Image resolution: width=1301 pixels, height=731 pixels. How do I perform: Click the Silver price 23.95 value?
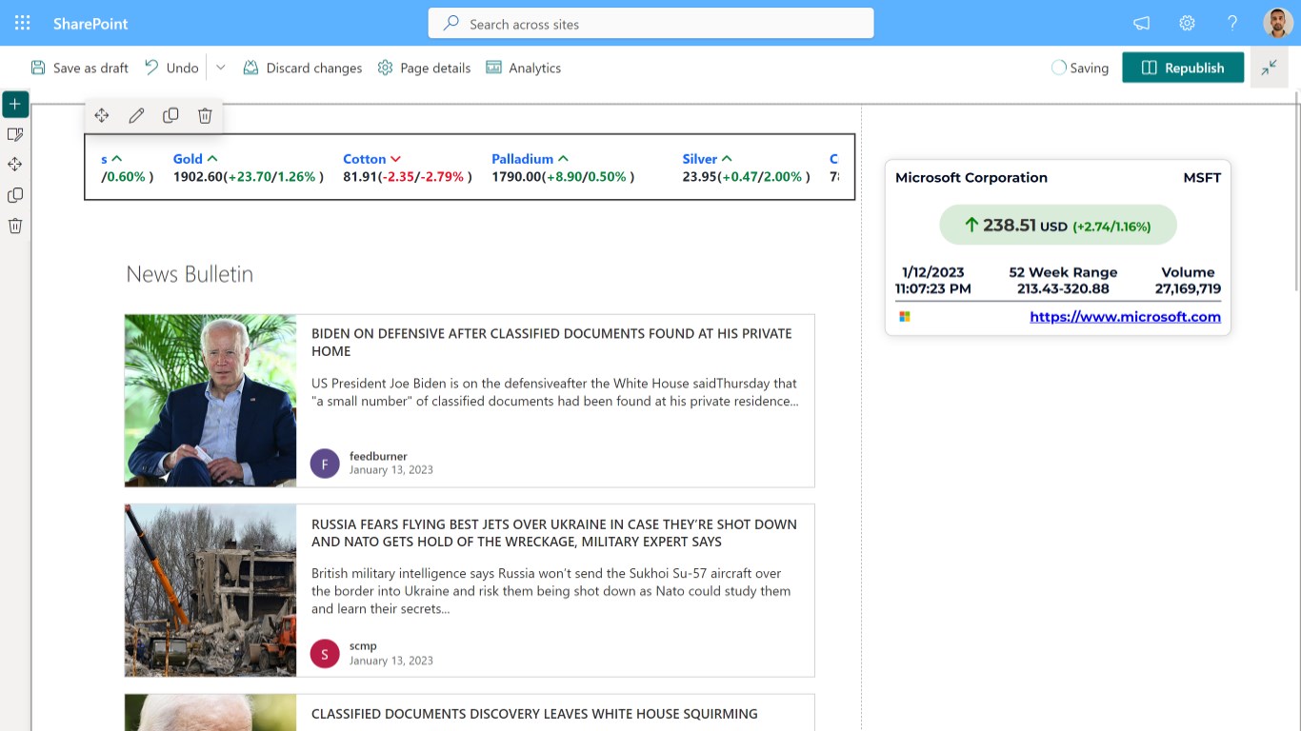699,177
